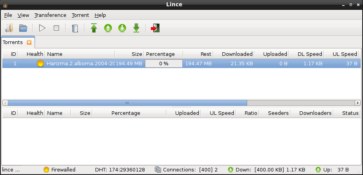Screen dimensions: 363x175
Task: Click the lower list Health header
Action: [31, 113]
